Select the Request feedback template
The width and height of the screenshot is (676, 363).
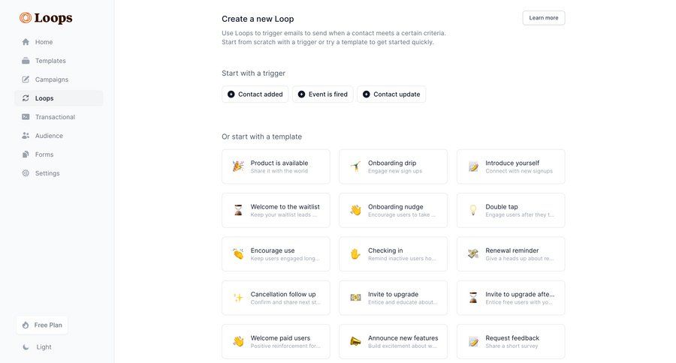click(x=511, y=342)
